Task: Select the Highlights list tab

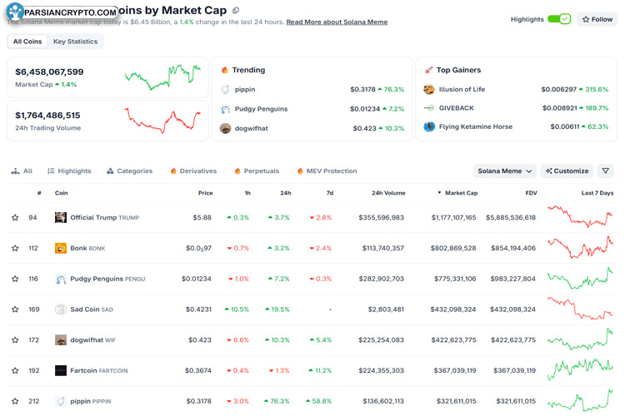Action: 69,171
